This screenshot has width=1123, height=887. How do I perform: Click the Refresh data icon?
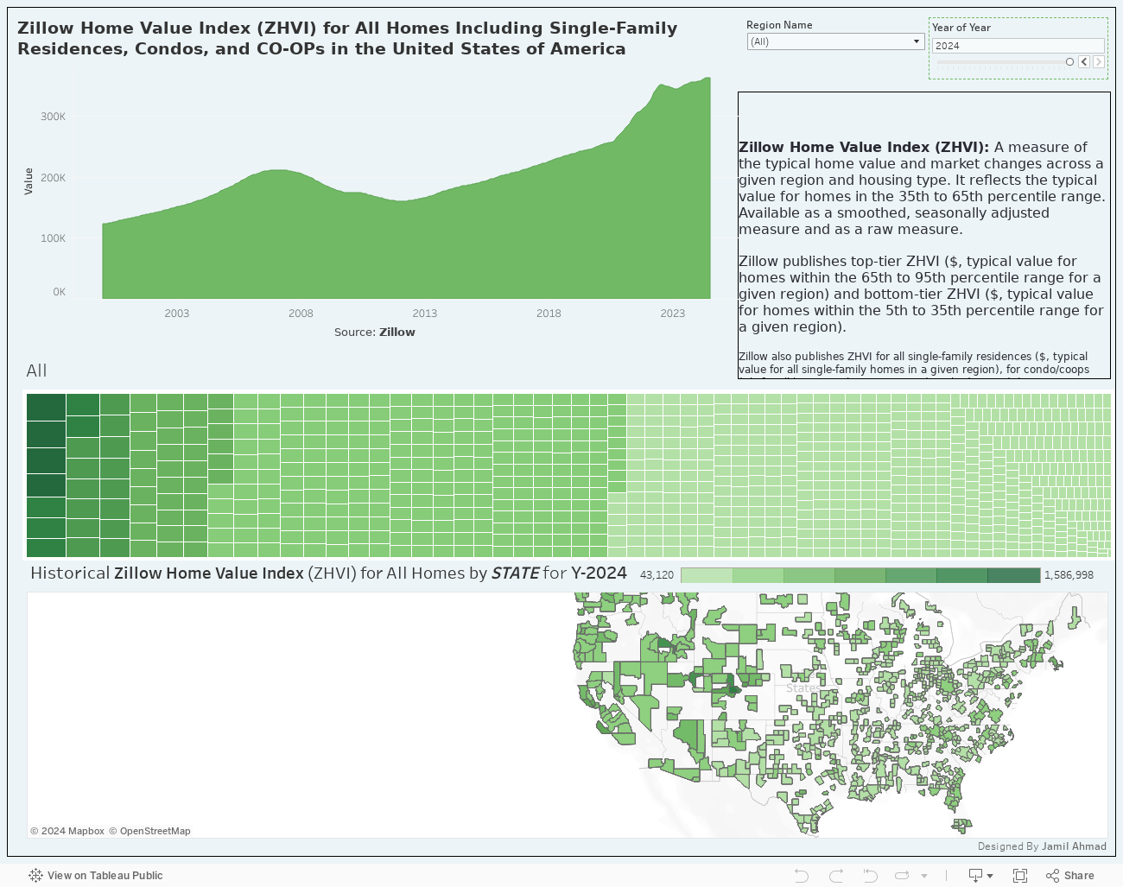point(902,876)
